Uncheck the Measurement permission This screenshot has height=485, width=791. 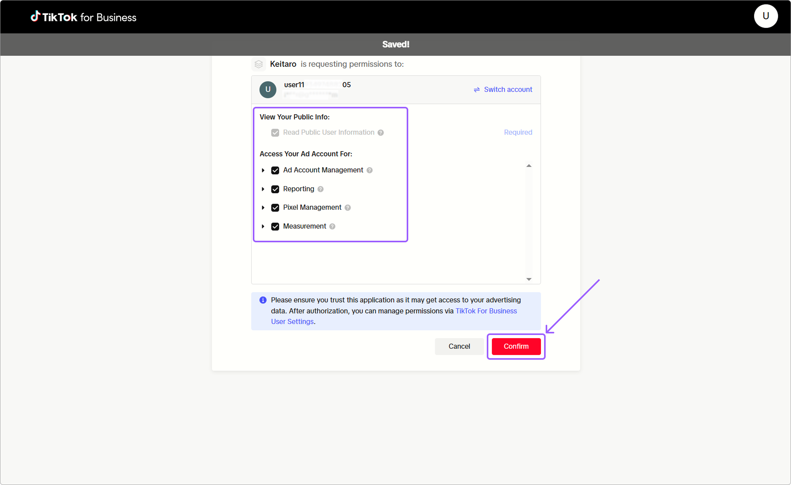275,227
